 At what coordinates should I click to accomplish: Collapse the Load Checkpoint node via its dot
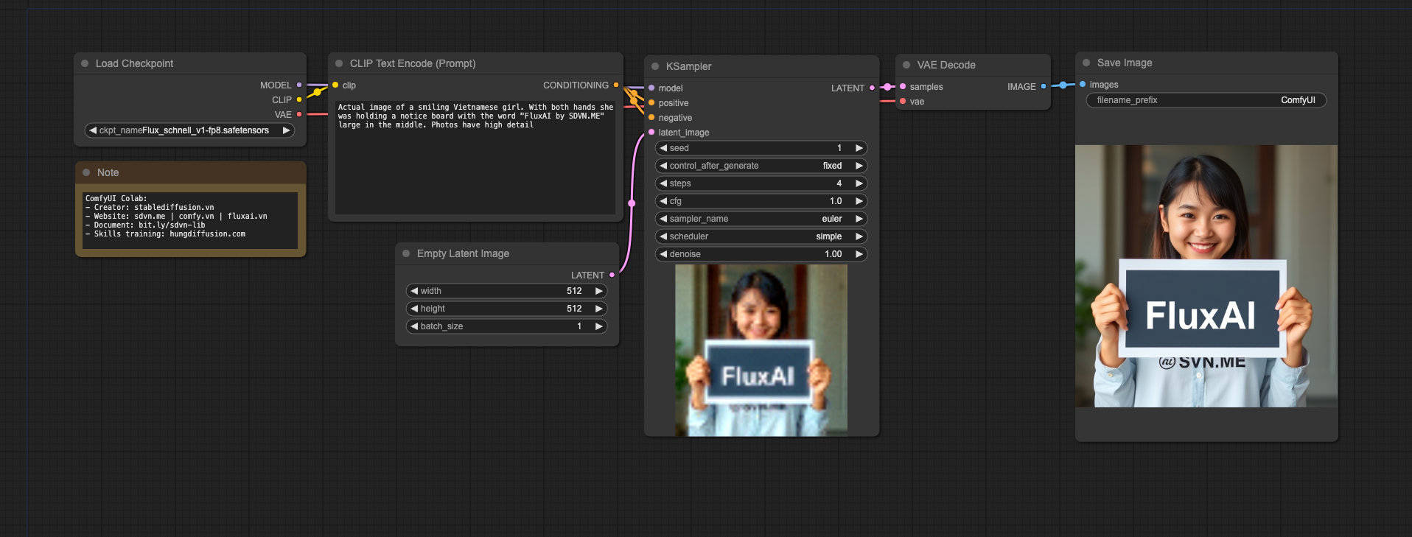85,63
